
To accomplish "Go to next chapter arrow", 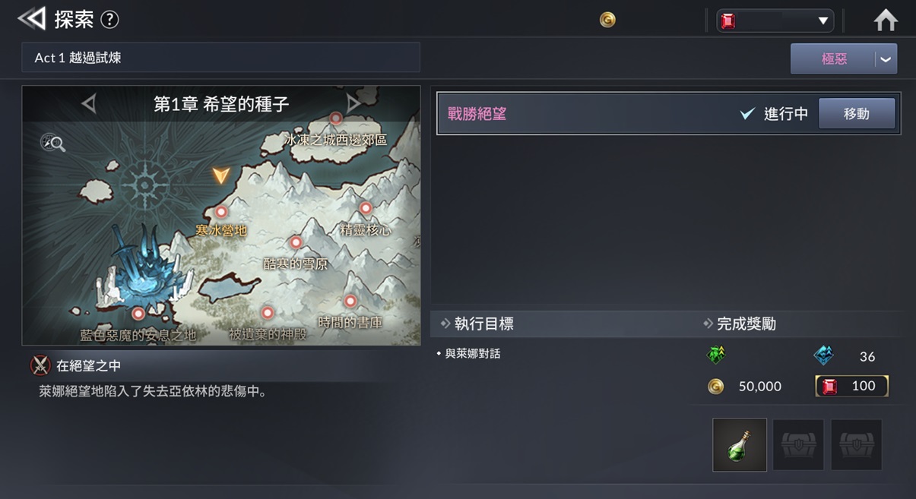I will pos(353,103).
